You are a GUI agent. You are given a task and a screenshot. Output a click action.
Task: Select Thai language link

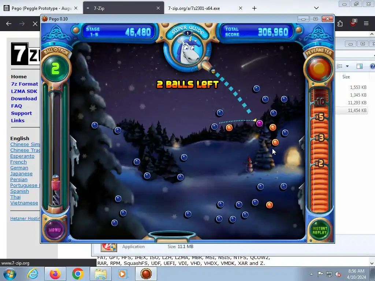[x=15, y=197]
